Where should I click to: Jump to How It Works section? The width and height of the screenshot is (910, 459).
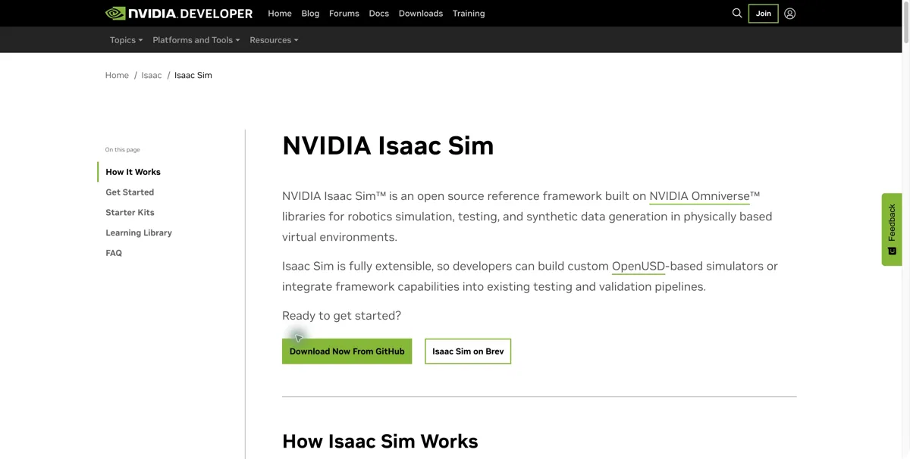click(133, 172)
